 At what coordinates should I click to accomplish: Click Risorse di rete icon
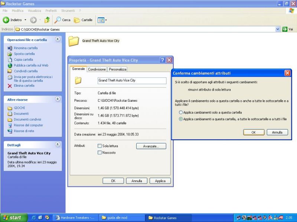pyautogui.click(x=10, y=131)
